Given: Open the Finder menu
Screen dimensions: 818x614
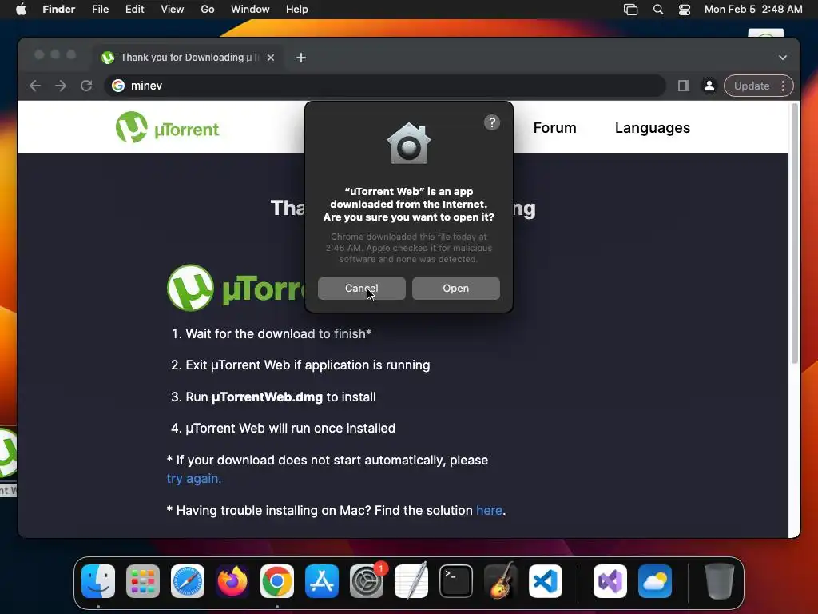Looking at the screenshot, I should click(x=59, y=10).
